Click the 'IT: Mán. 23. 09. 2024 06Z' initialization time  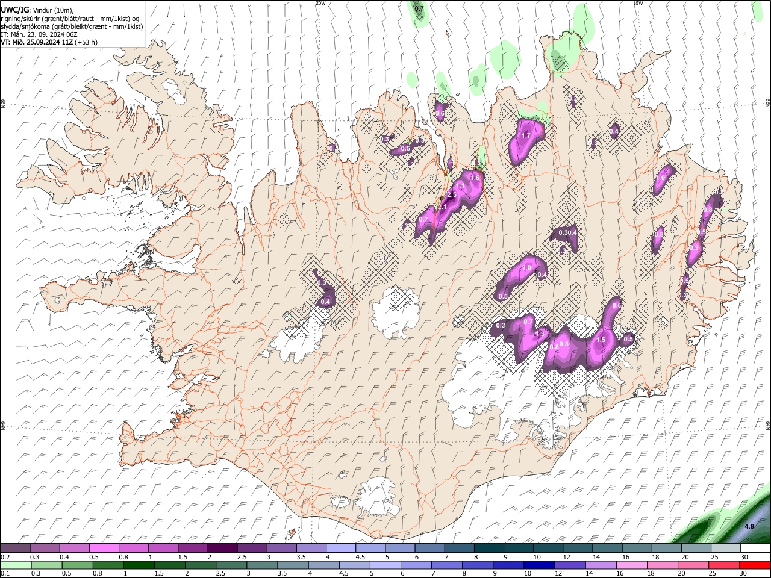39,34
